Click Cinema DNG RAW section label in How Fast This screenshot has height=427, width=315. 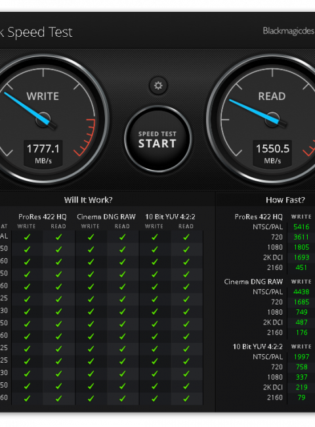[x=253, y=282]
